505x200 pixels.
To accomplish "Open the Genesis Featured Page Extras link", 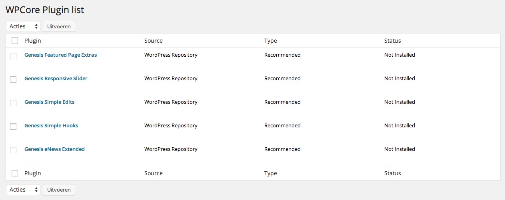I will [60, 55].
